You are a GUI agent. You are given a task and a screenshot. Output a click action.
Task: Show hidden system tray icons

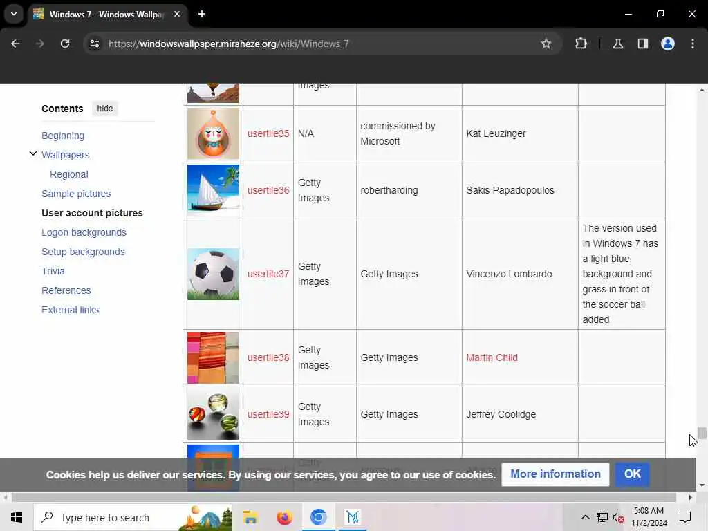point(585,517)
